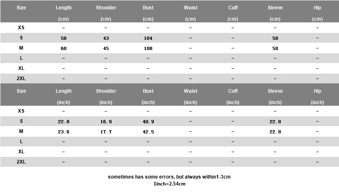Click the XS row label in cm table
Image resolution: width=339 pixels, height=194 pixels.
[21, 28]
